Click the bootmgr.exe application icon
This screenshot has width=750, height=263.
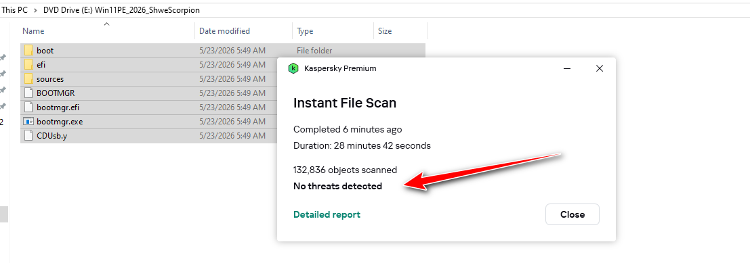tap(28, 122)
